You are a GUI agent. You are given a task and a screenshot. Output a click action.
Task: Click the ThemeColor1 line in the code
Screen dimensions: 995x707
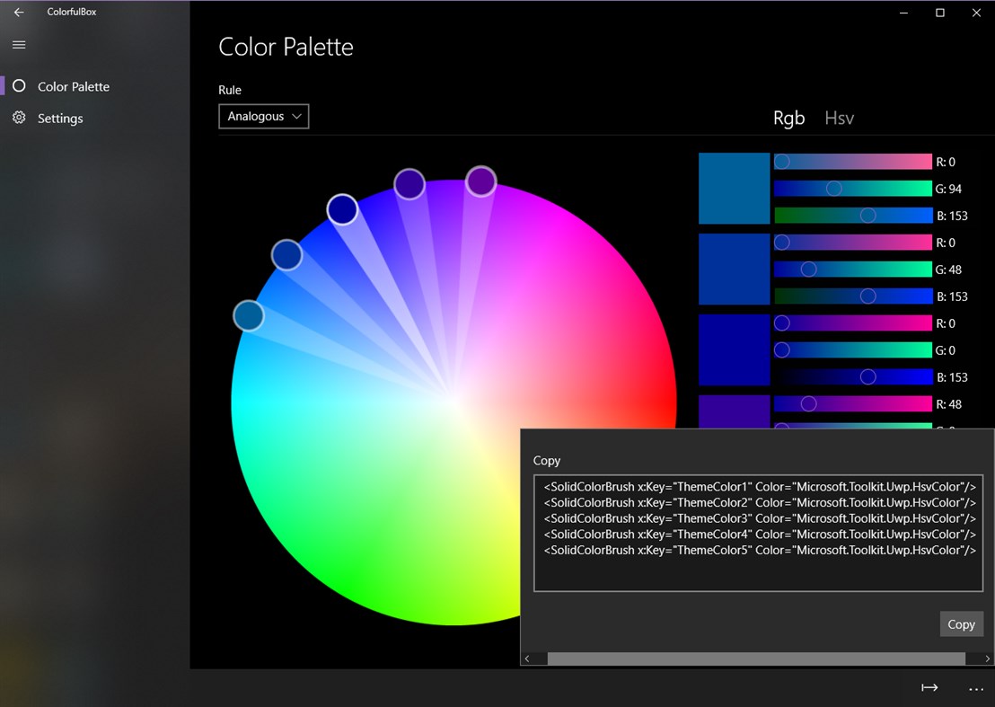(x=760, y=487)
